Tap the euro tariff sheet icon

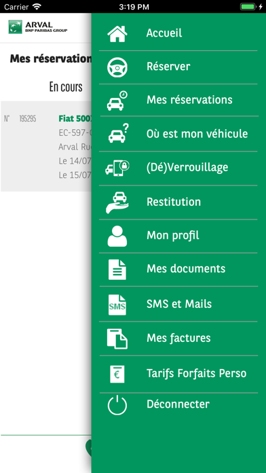click(117, 374)
